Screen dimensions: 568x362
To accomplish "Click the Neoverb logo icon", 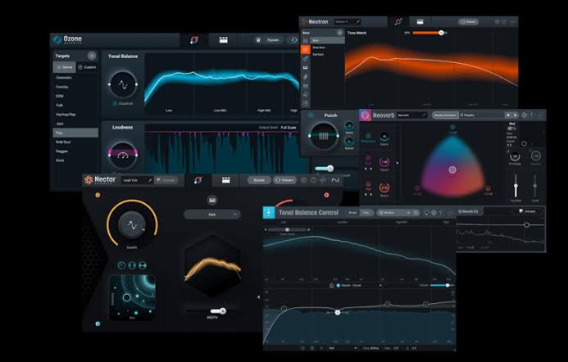I will pyautogui.click(x=366, y=115).
